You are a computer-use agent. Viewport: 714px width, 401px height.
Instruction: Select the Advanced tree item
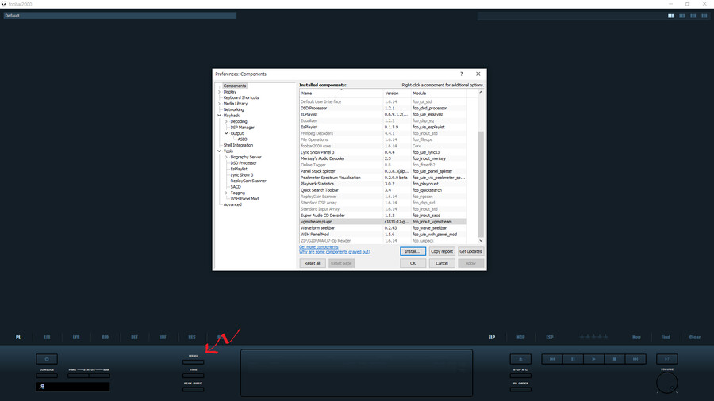(x=232, y=204)
